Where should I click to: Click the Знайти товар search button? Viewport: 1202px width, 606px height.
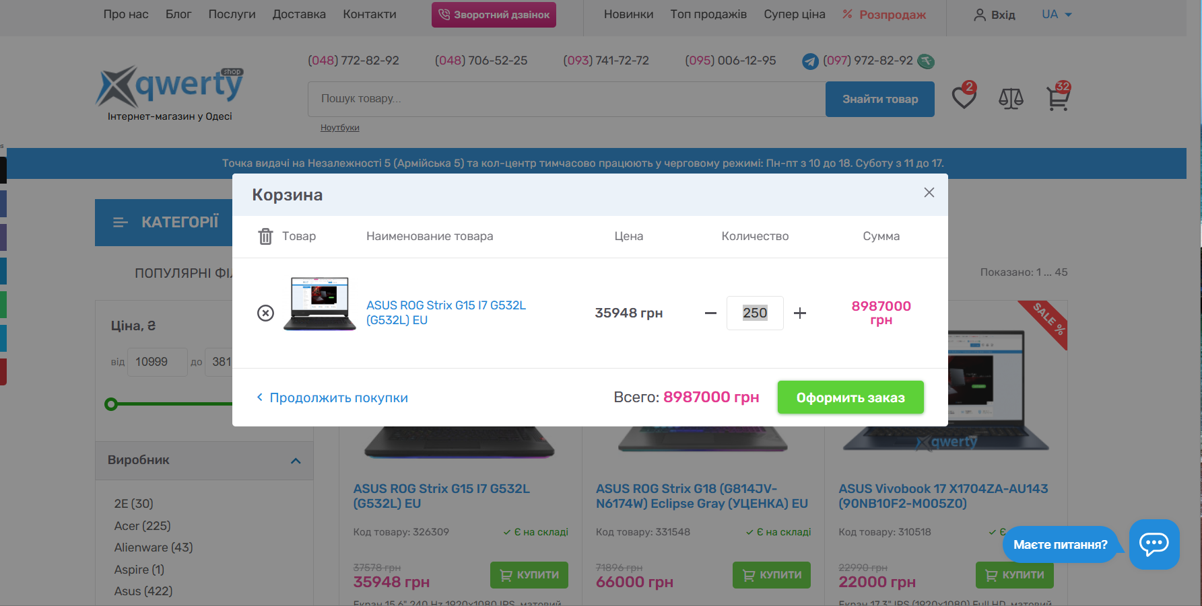880,99
